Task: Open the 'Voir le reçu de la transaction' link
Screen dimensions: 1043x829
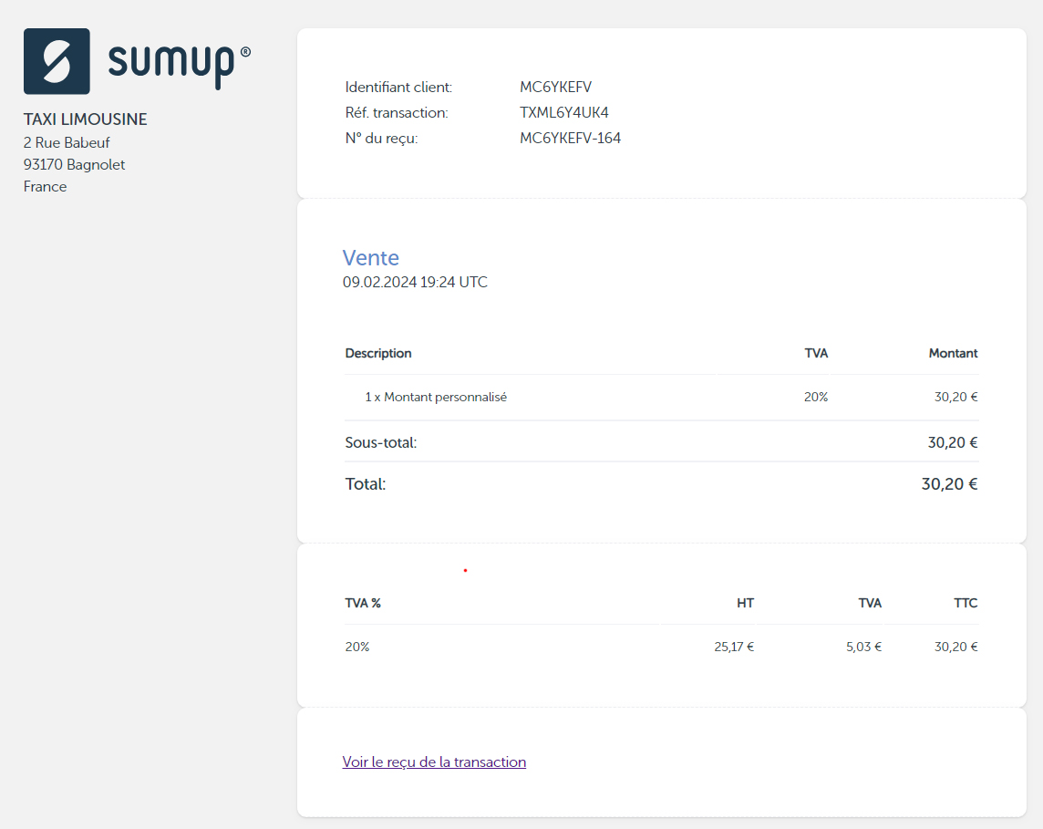Action: coord(434,762)
